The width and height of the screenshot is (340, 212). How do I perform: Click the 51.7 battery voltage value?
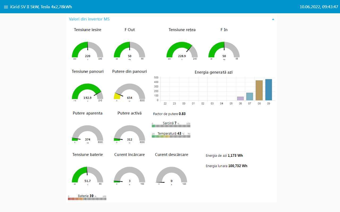pos(88,181)
